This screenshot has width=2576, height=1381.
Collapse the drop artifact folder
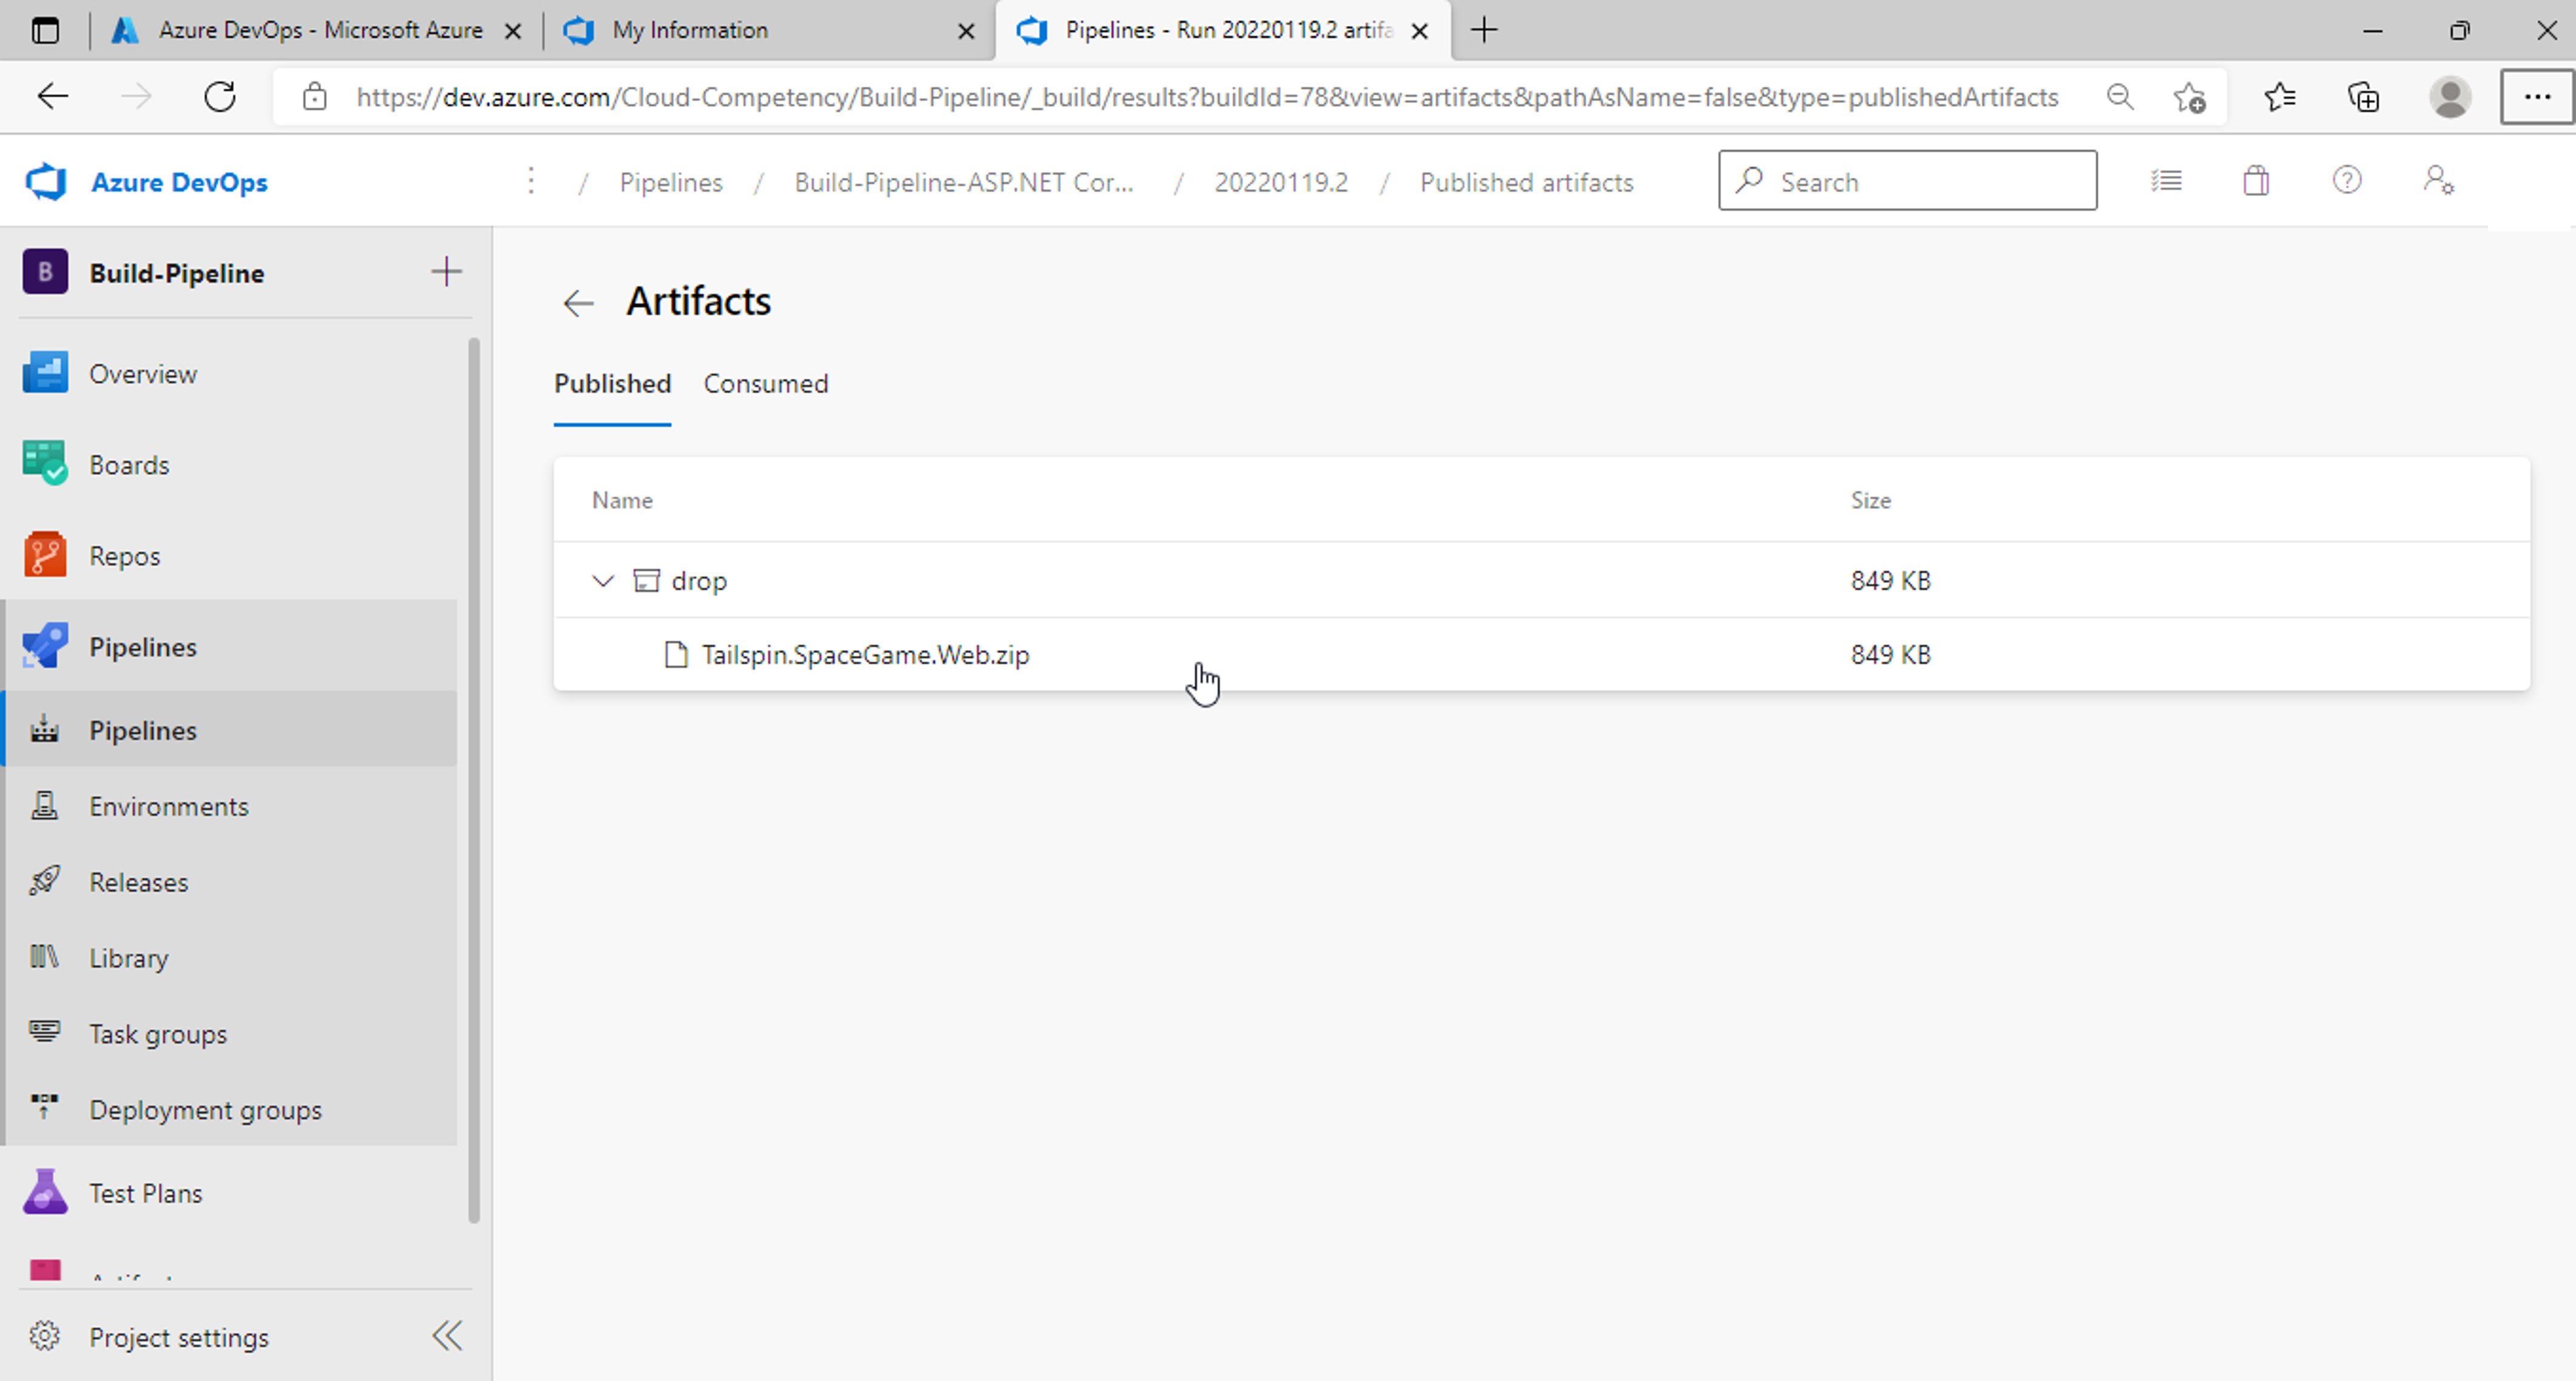pos(602,580)
